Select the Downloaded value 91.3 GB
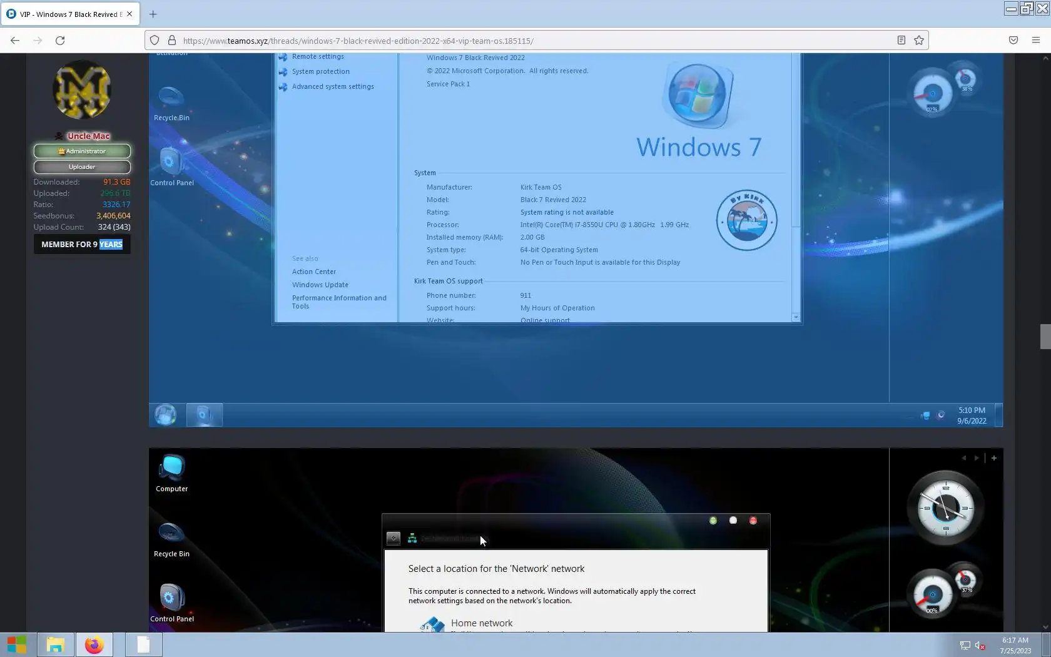The width and height of the screenshot is (1051, 657). pyautogui.click(x=117, y=182)
